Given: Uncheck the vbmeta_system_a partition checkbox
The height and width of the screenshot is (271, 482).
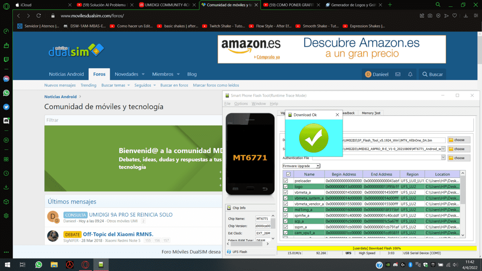Looking at the screenshot, I should [286, 198].
